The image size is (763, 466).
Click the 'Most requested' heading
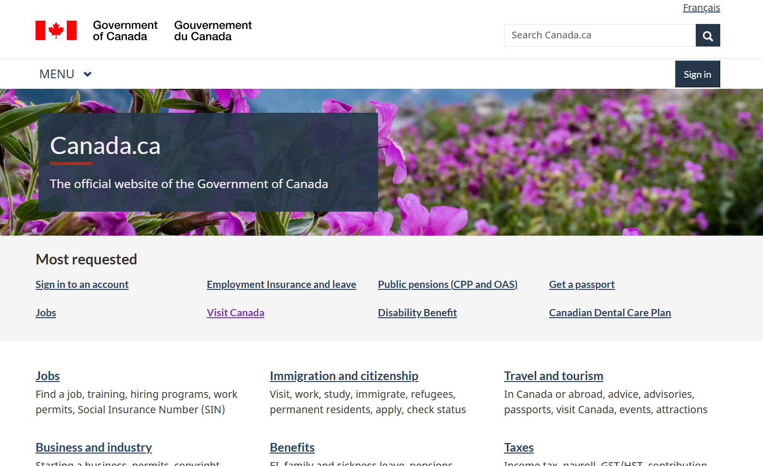[86, 259]
